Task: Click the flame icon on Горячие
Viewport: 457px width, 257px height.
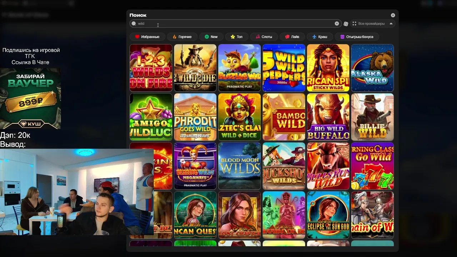Action: click(175, 37)
